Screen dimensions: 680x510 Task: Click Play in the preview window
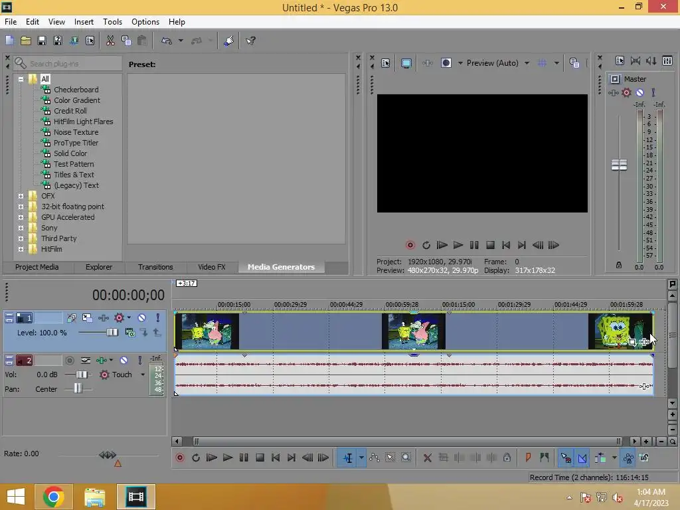[458, 246]
